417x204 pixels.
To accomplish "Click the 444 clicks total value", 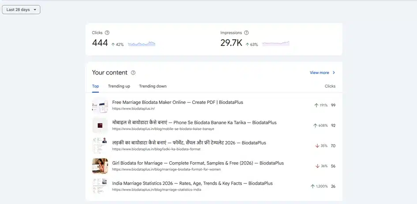I will click(x=100, y=43).
